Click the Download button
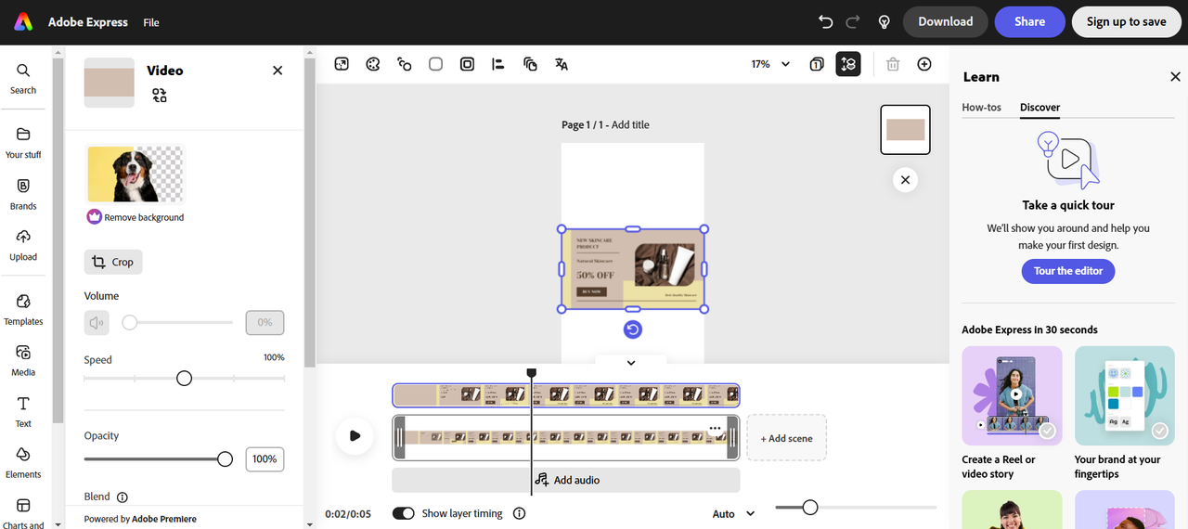This screenshot has height=529, width=1188. click(946, 21)
